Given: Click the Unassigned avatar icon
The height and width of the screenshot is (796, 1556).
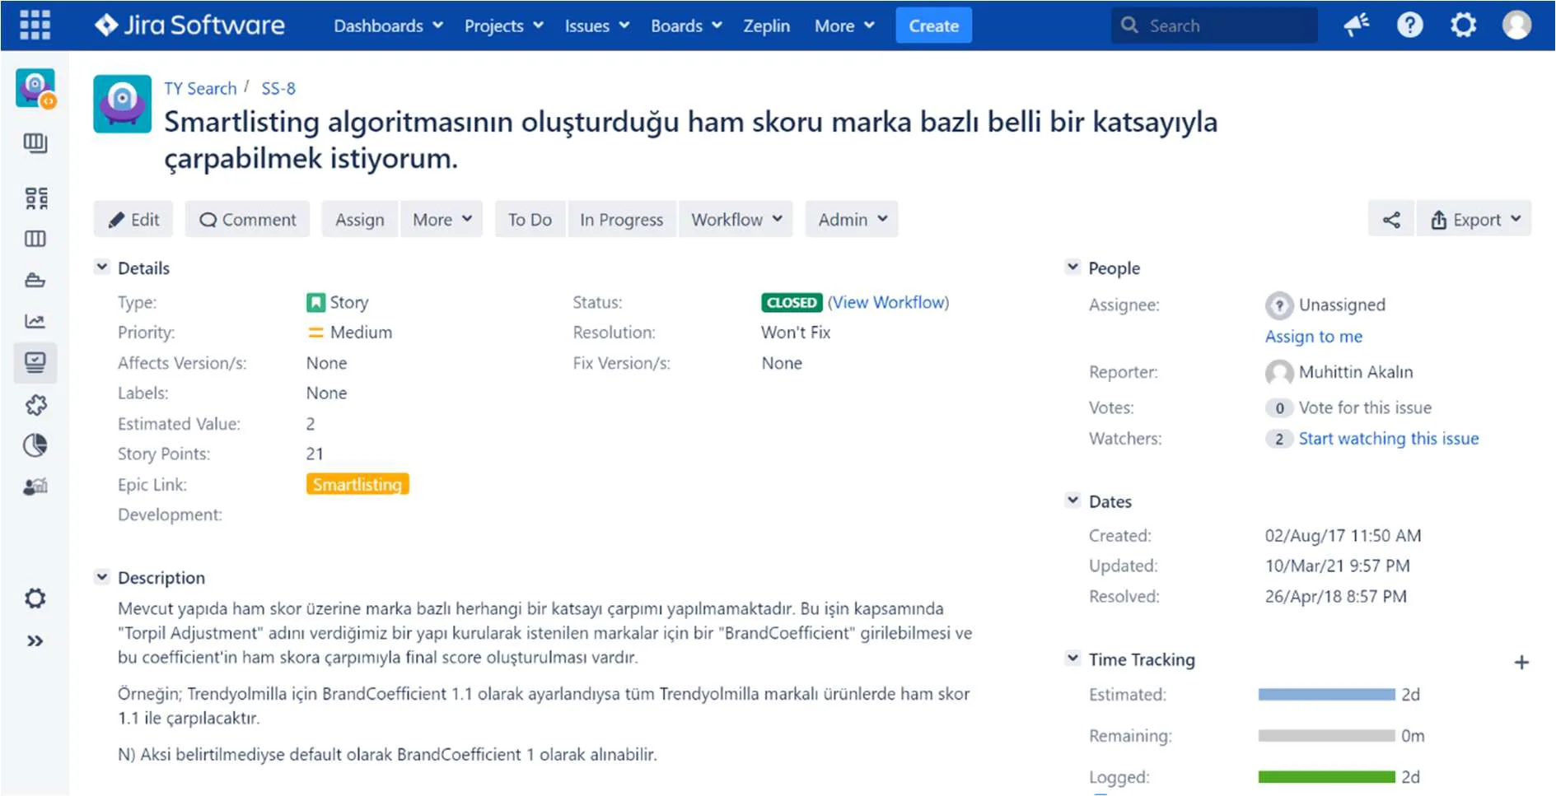Looking at the screenshot, I should (x=1278, y=305).
